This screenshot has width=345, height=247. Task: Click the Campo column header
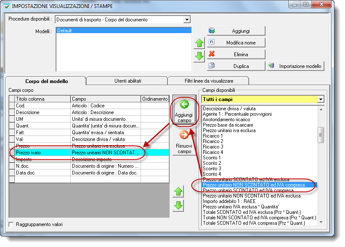105,99
